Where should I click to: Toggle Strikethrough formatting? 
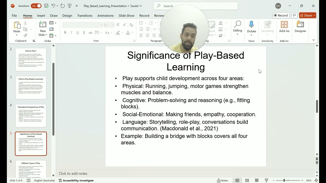point(90,33)
